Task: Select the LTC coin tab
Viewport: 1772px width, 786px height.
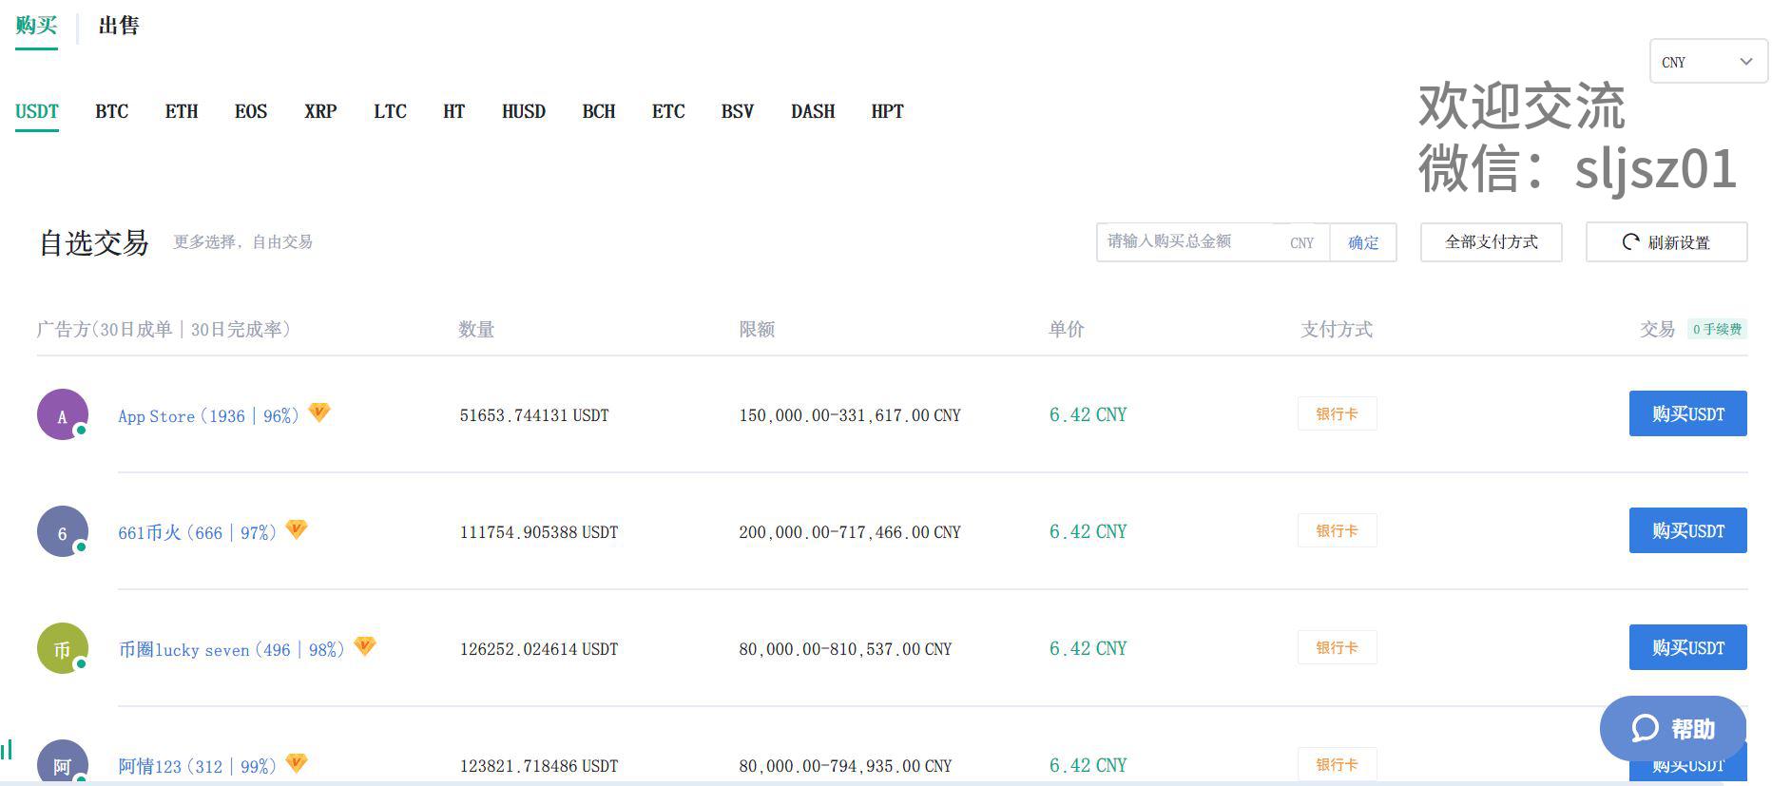Action: pos(390,111)
